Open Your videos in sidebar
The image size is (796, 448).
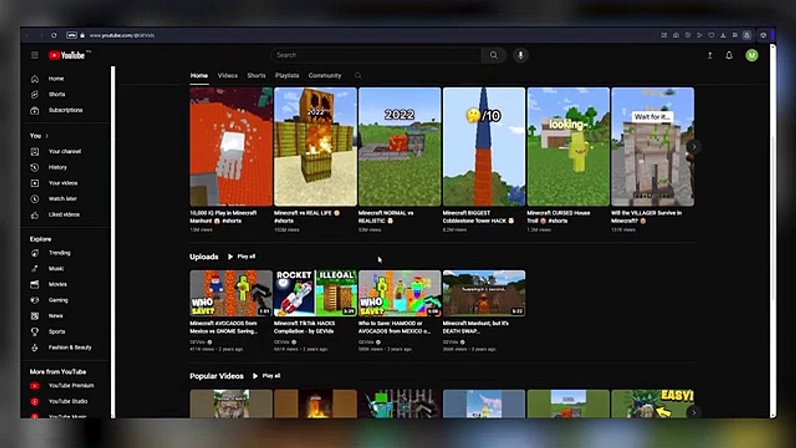(63, 183)
